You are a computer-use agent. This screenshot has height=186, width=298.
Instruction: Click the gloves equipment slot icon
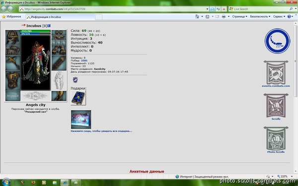(x=59, y=50)
